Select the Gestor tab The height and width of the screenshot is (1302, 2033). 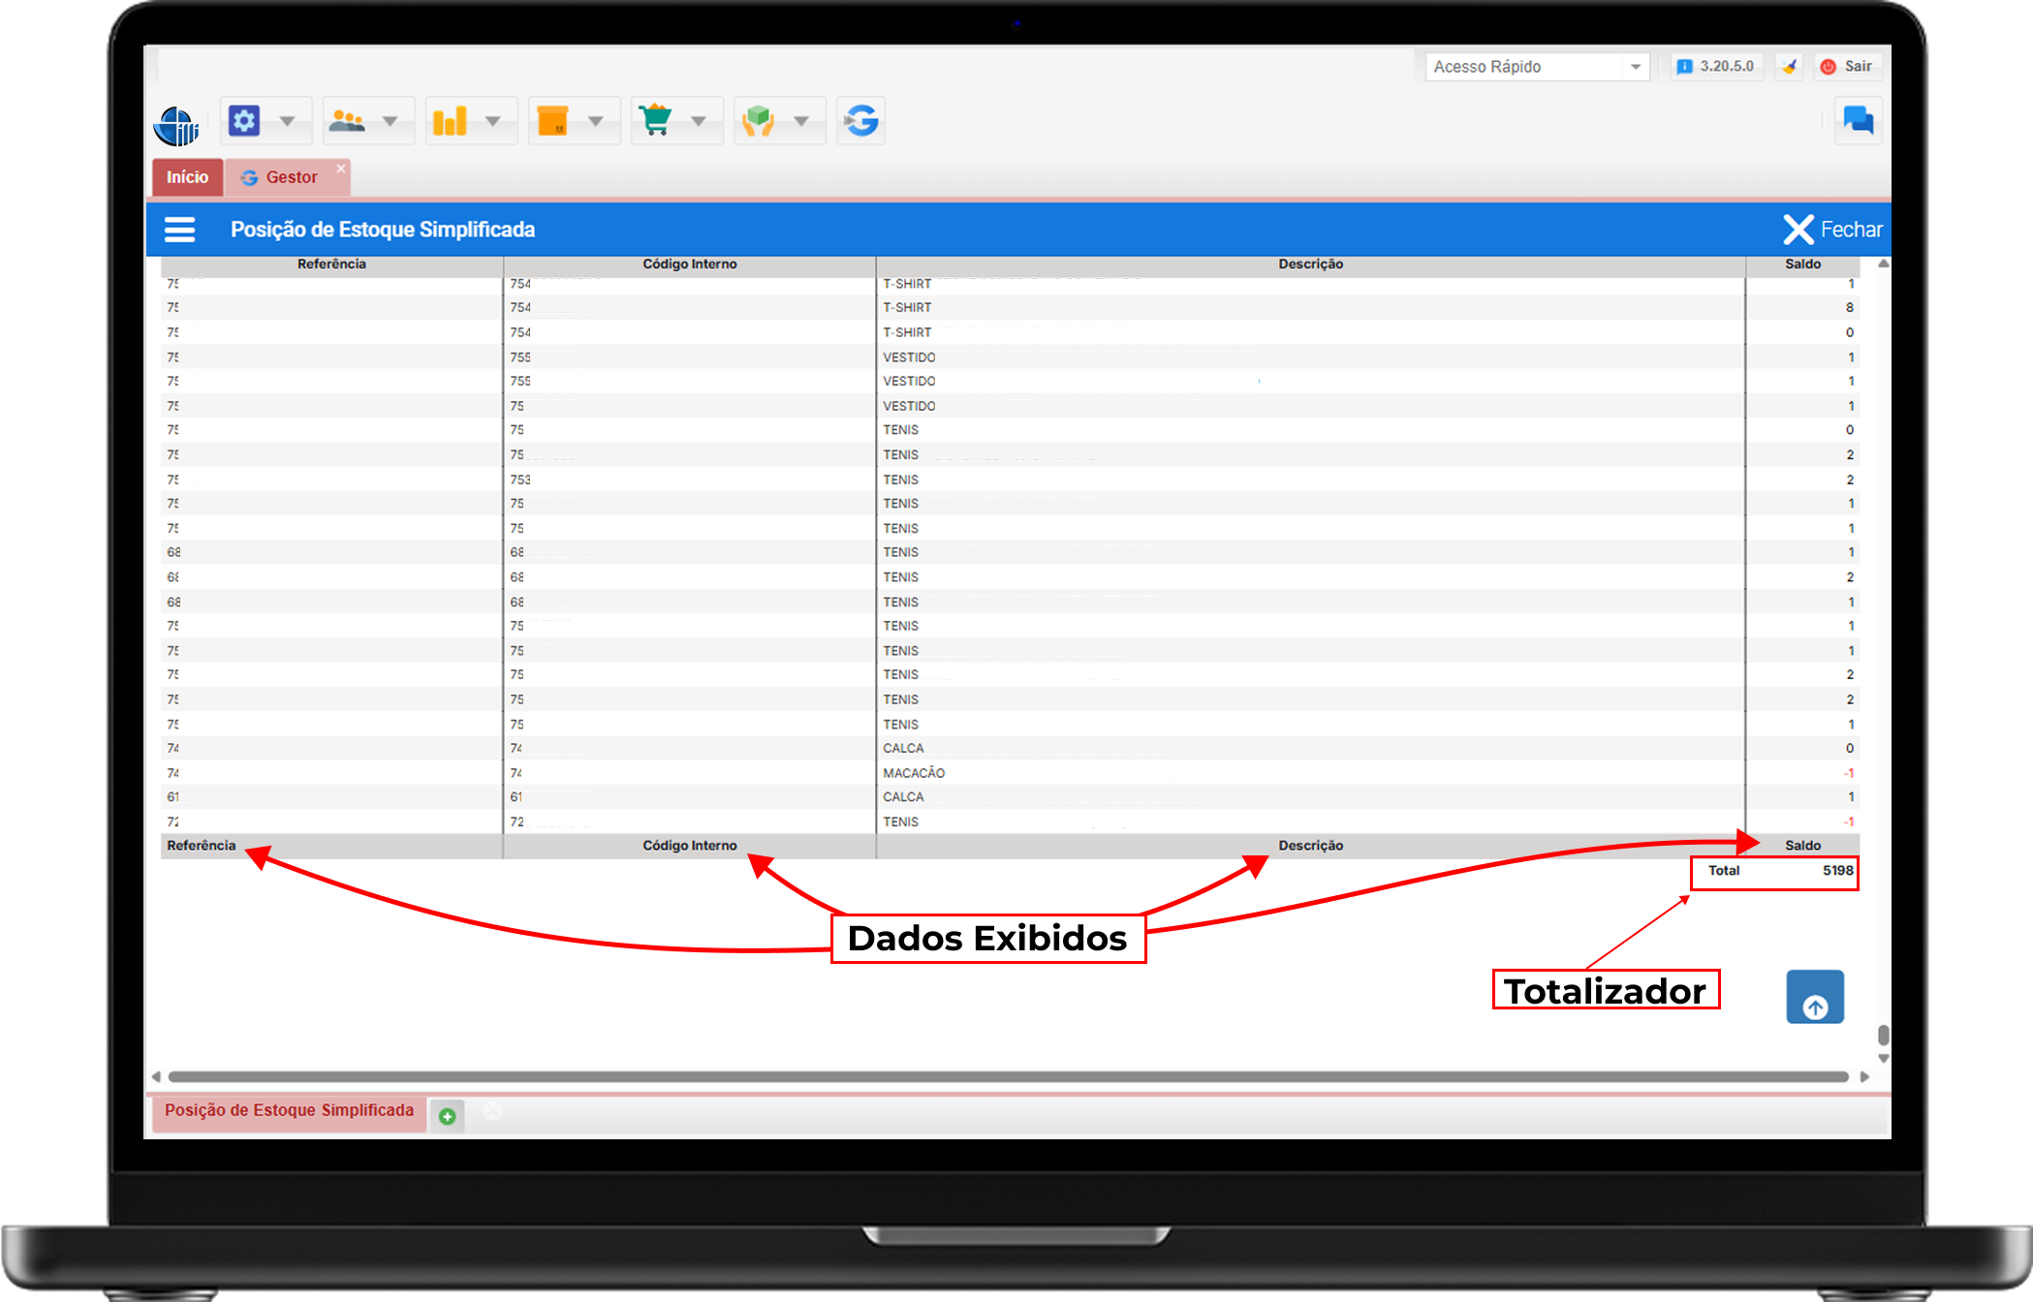pyautogui.click(x=290, y=177)
